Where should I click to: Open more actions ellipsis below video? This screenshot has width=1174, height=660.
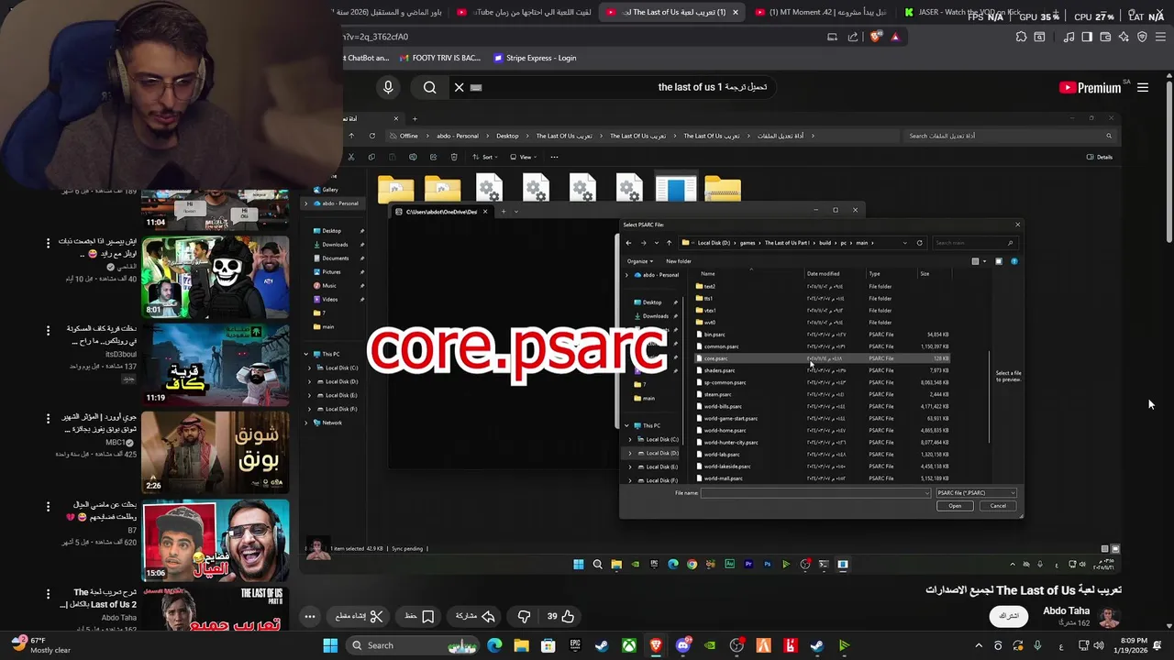point(310,616)
